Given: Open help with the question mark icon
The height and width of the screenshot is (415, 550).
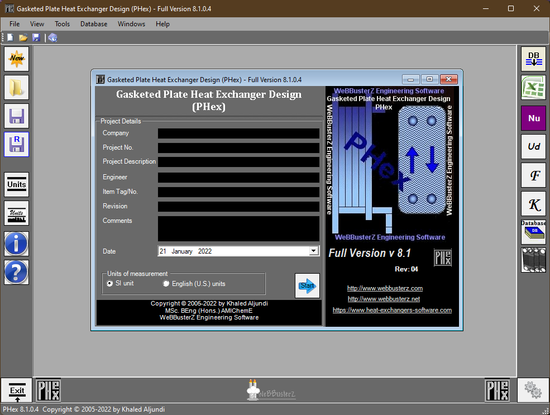Looking at the screenshot, I should 17,272.
